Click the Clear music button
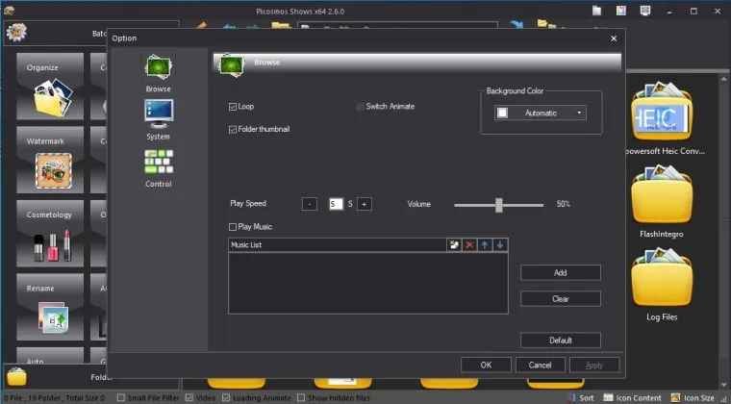This screenshot has width=731, height=404. [561, 299]
